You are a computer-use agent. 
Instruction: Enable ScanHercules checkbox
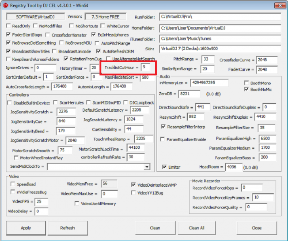coord(56,102)
